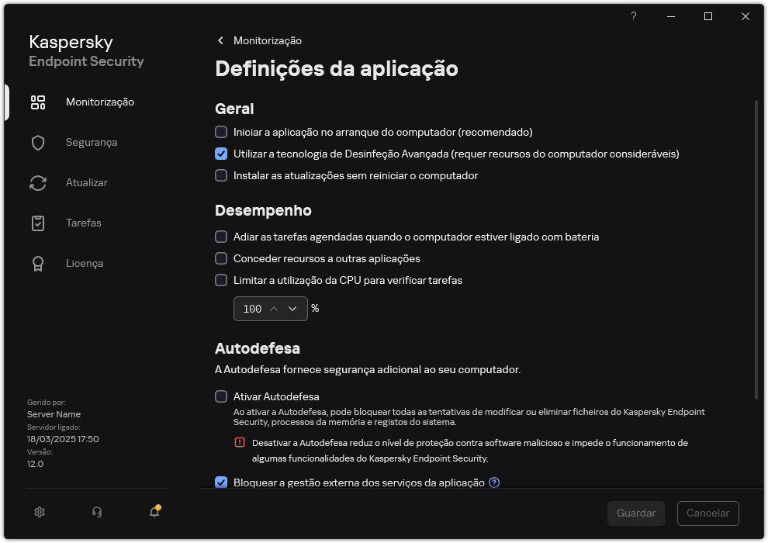Open the Tarefas section
The height and width of the screenshot is (543, 768).
pyautogui.click(x=81, y=223)
